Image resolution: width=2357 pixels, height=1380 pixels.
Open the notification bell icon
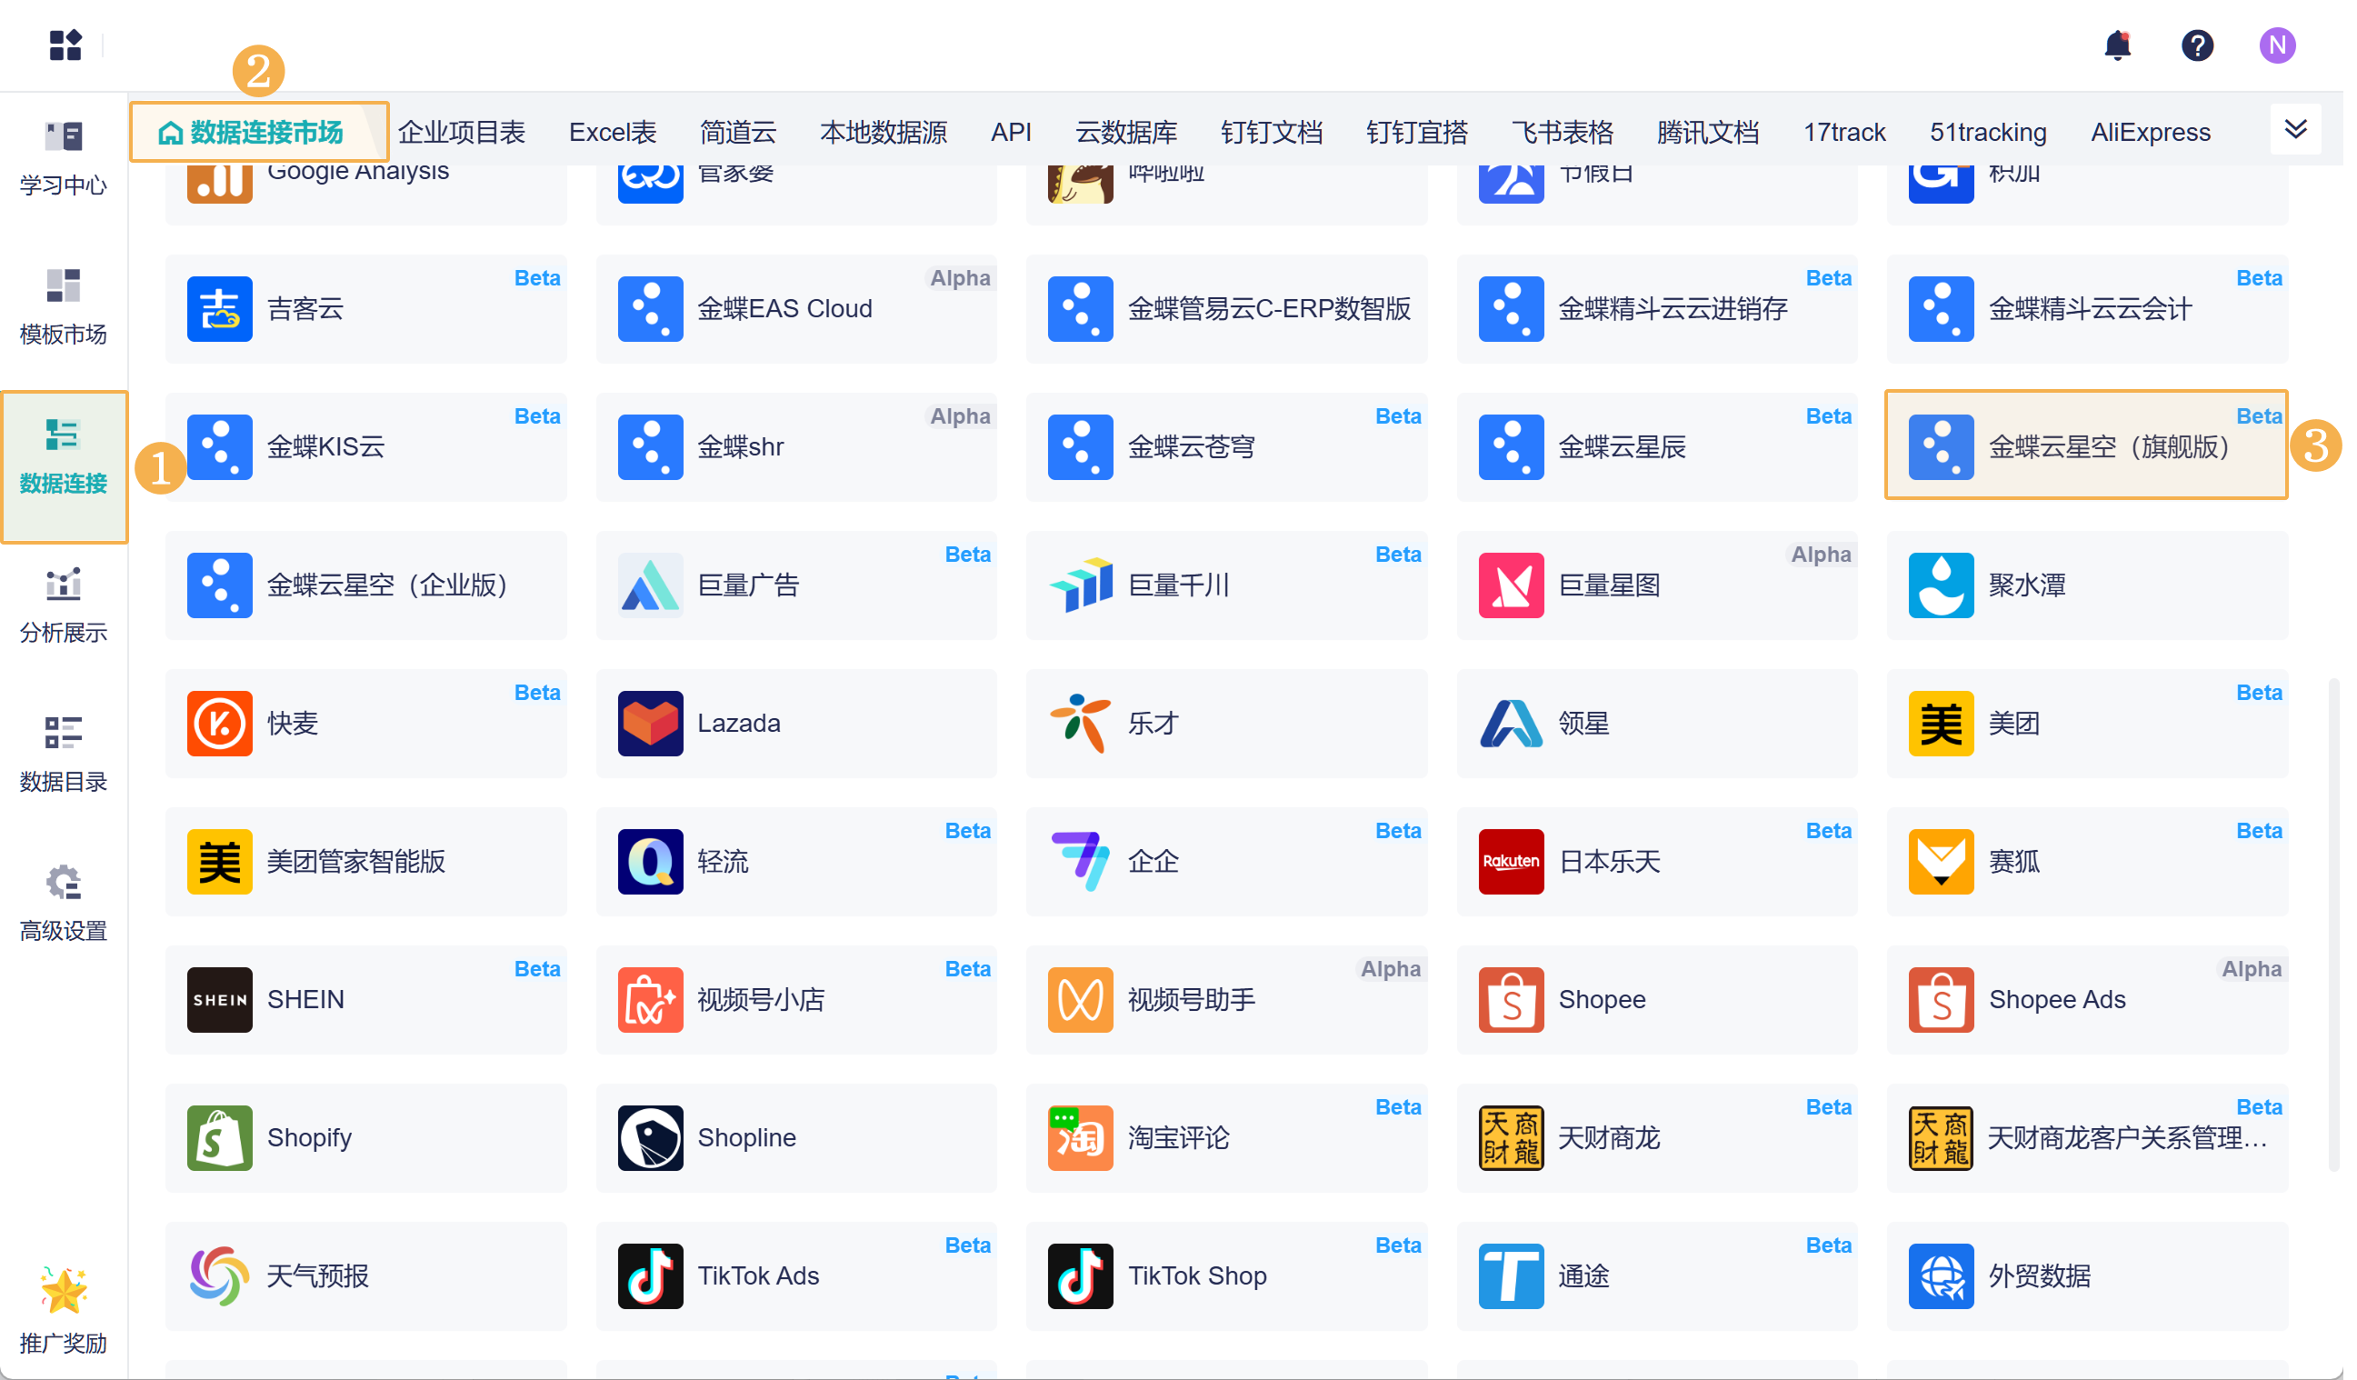2117,45
